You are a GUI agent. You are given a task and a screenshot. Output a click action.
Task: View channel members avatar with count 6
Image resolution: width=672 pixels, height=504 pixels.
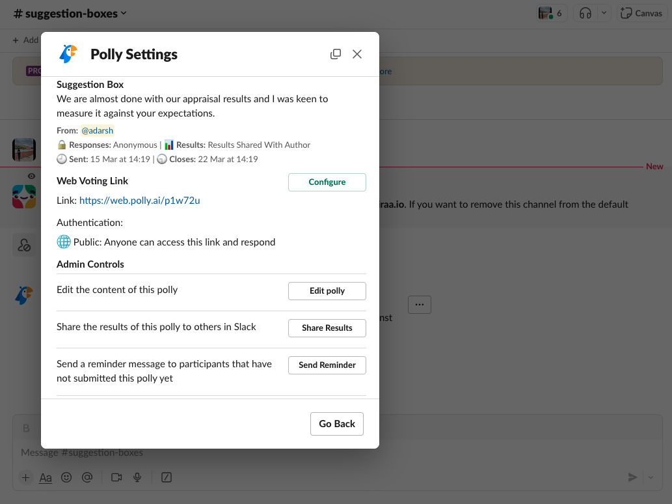coord(552,13)
